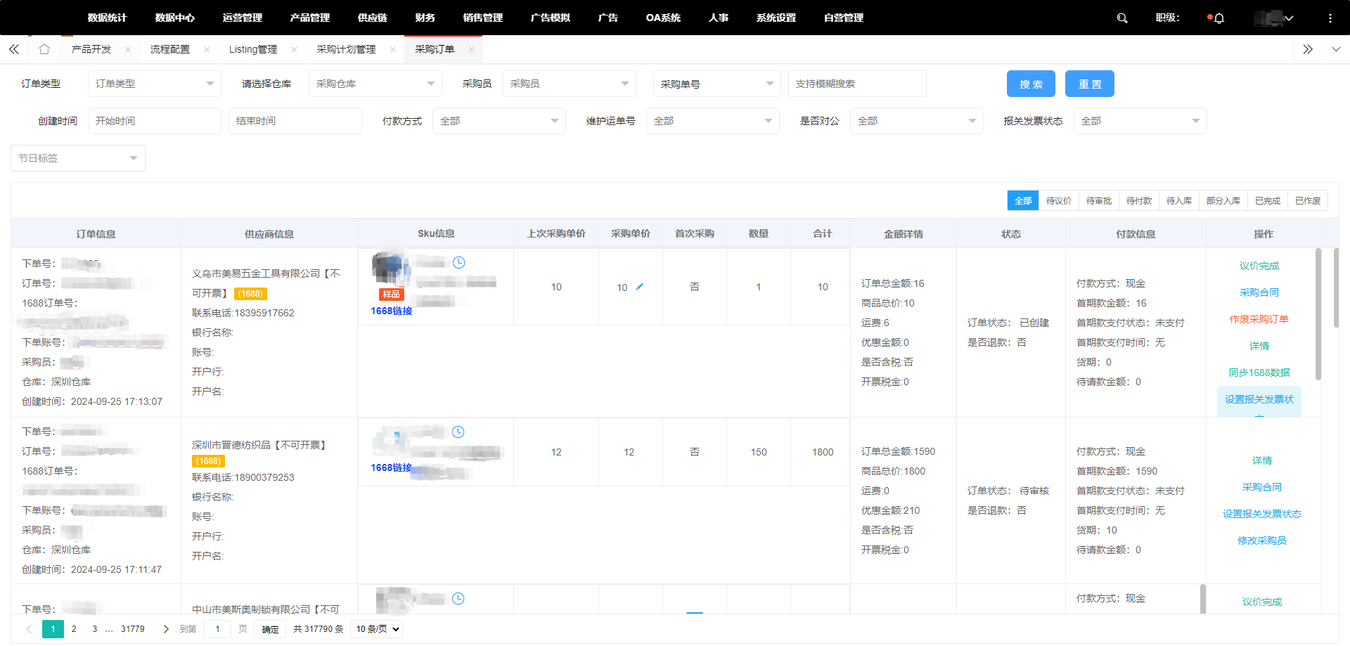Select the 待付款 status filter tab

pyautogui.click(x=1138, y=200)
